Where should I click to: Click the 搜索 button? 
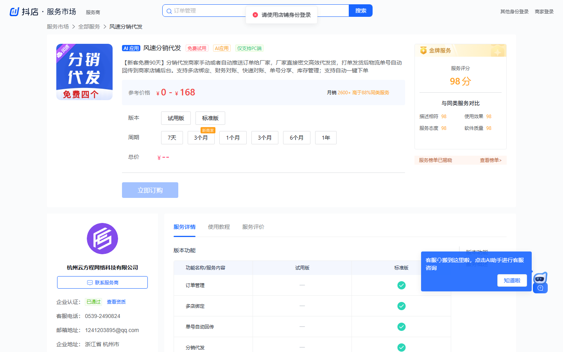(360, 11)
